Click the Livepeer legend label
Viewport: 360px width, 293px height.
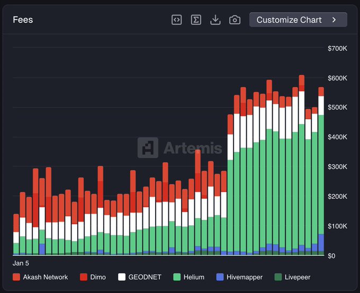pos(298,277)
